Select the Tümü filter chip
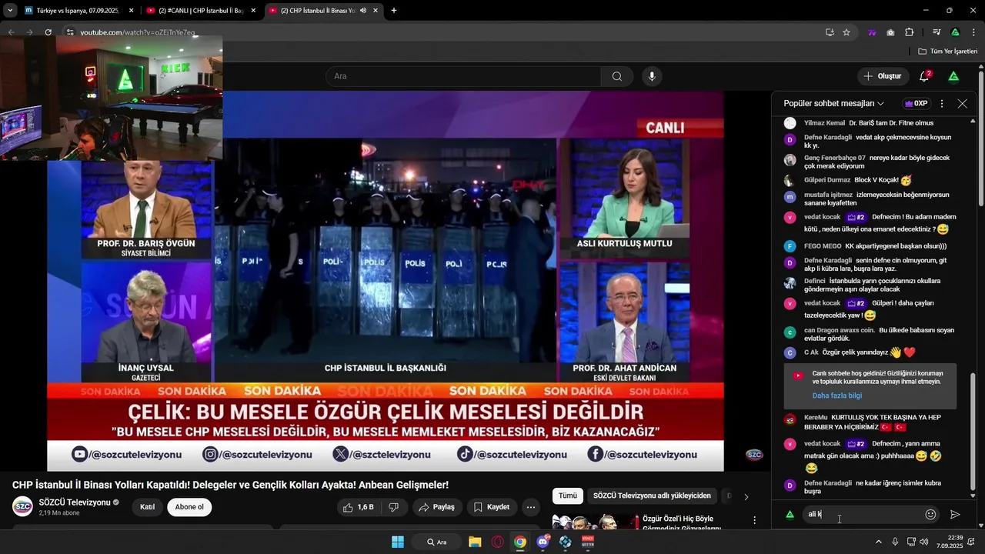The height and width of the screenshot is (554, 985). (x=567, y=496)
